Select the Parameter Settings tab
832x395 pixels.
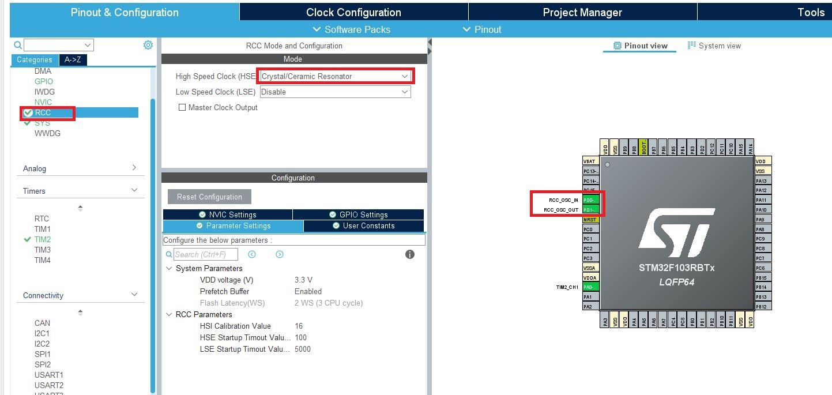point(233,226)
